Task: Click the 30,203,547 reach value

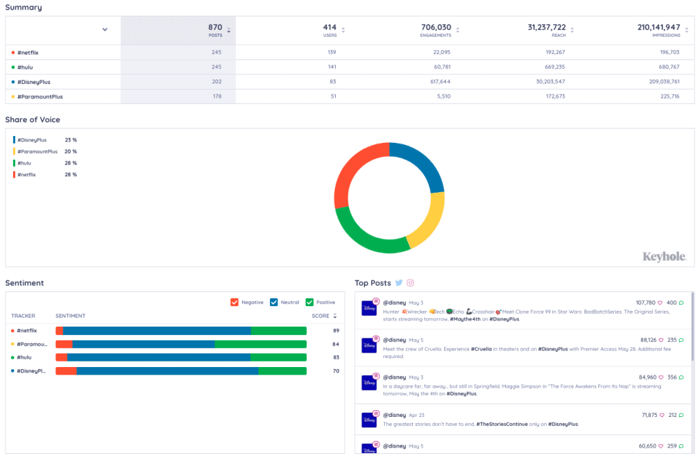Action: [550, 81]
